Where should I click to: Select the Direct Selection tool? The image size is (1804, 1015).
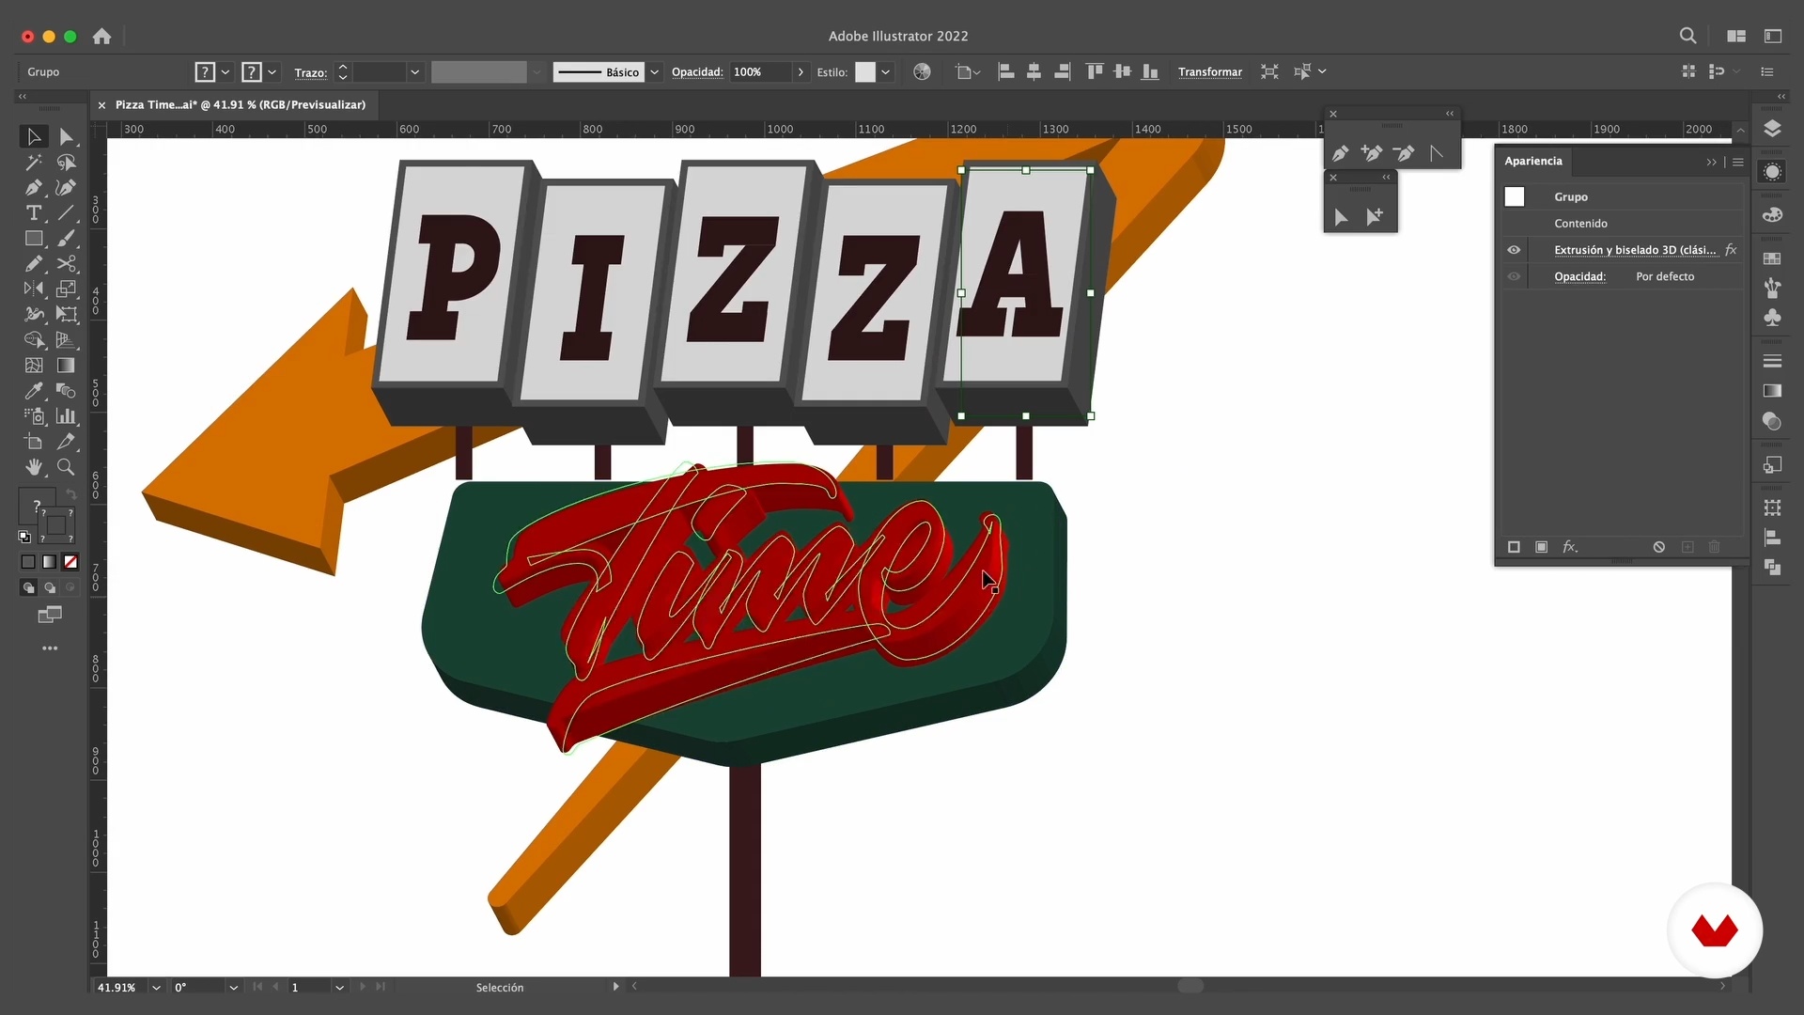(x=66, y=137)
